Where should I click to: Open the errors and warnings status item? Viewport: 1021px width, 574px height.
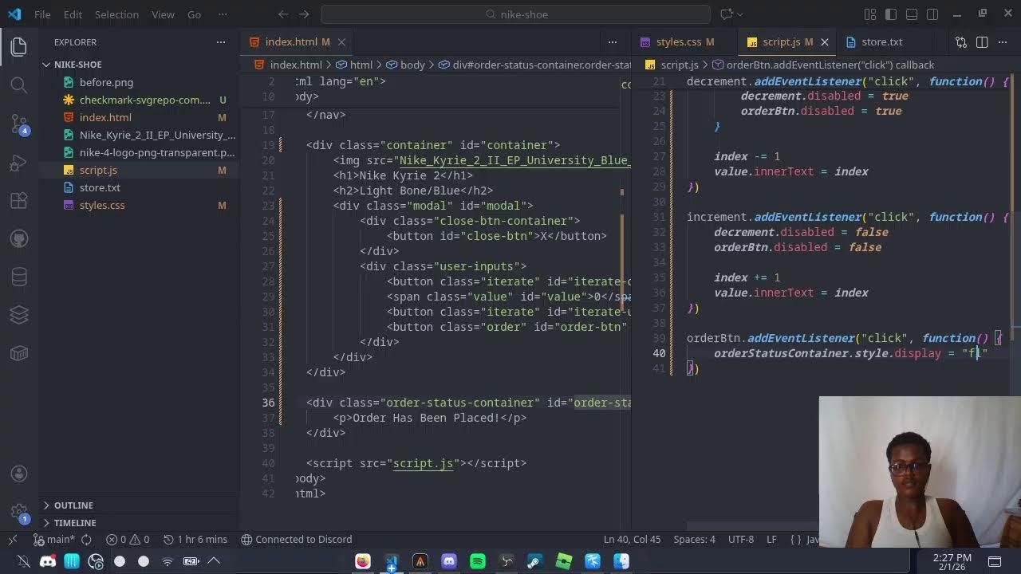click(x=128, y=539)
